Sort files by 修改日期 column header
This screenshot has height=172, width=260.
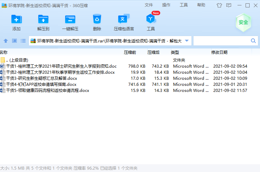(x=219, y=53)
